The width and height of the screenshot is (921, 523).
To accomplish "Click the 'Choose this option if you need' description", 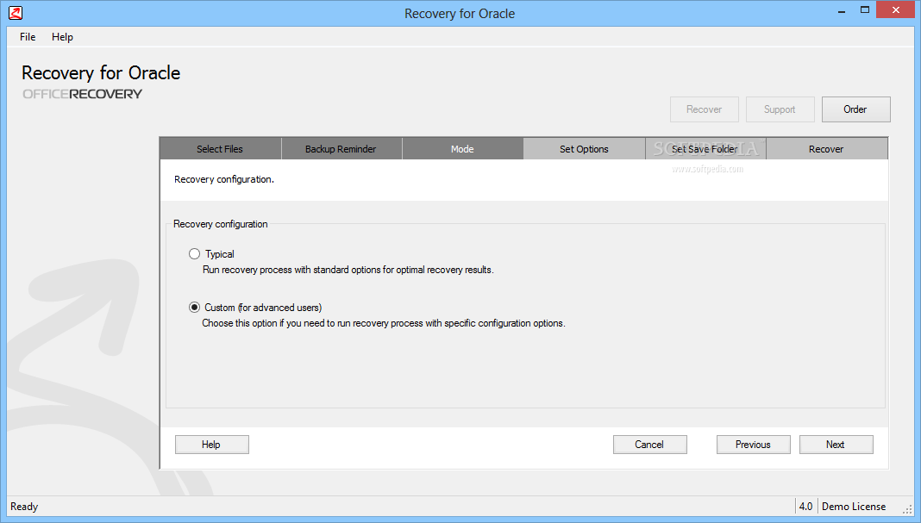I will [x=384, y=323].
